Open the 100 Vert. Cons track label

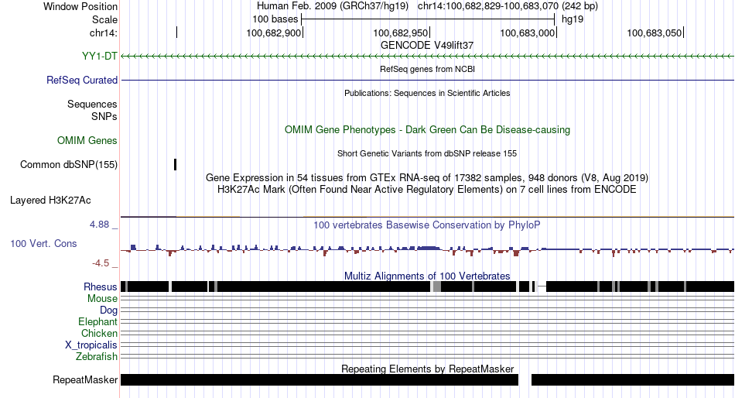pyautogui.click(x=43, y=243)
